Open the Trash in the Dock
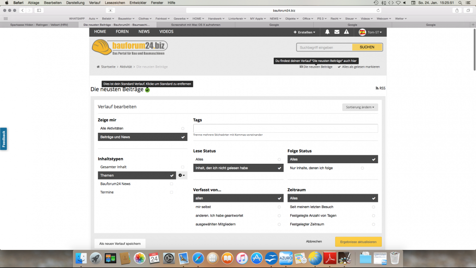Image resolution: width=476 pixels, height=268 pixels. point(395,258)
